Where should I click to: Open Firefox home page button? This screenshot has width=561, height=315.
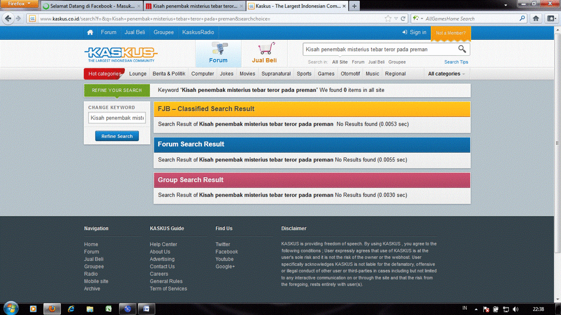click(536, 18)
